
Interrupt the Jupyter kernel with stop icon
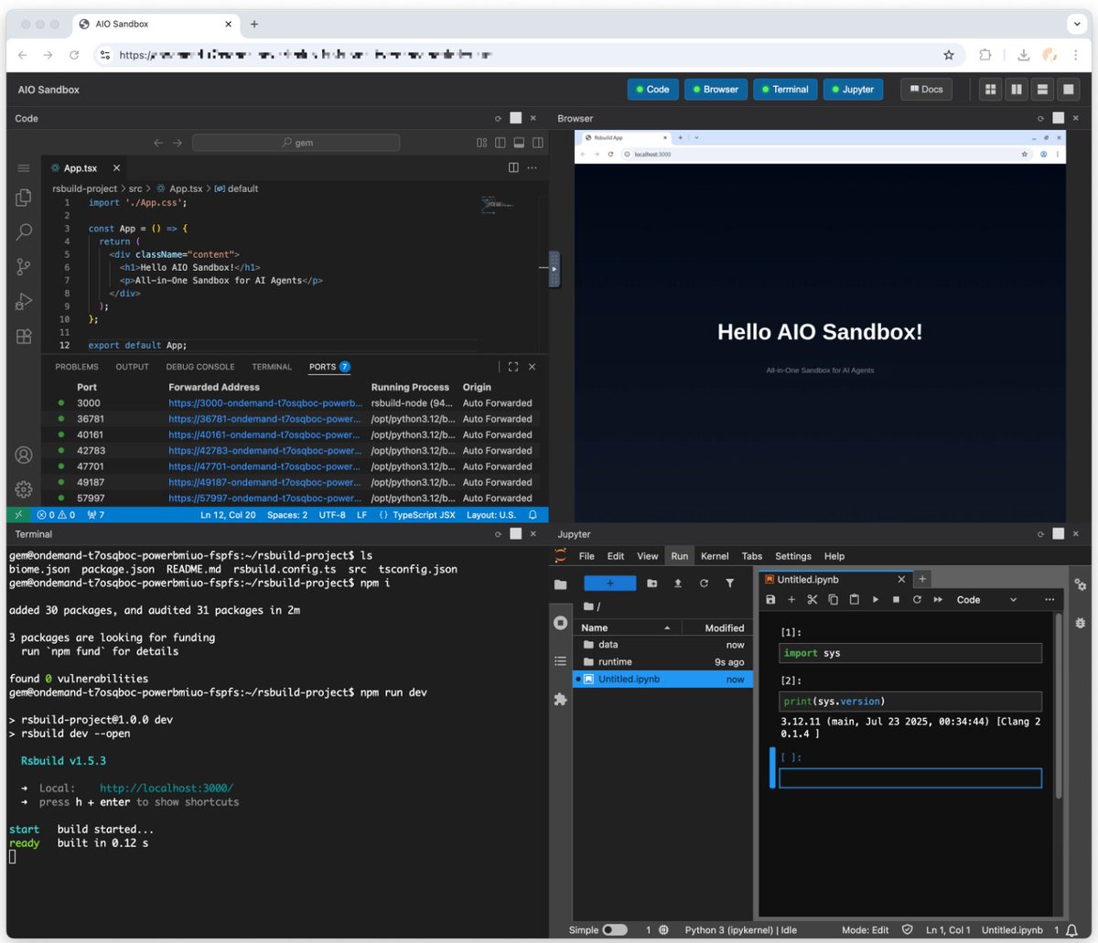click(x=896, y=600)
